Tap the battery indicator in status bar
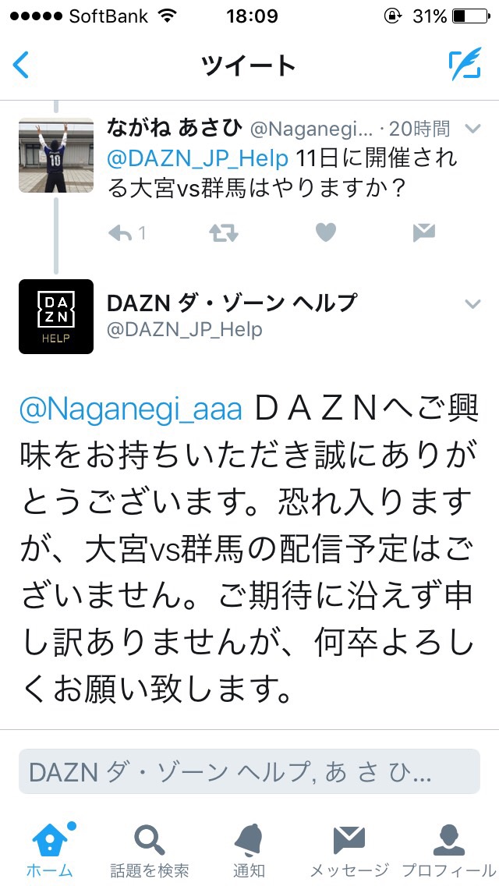 pos(471,16)
